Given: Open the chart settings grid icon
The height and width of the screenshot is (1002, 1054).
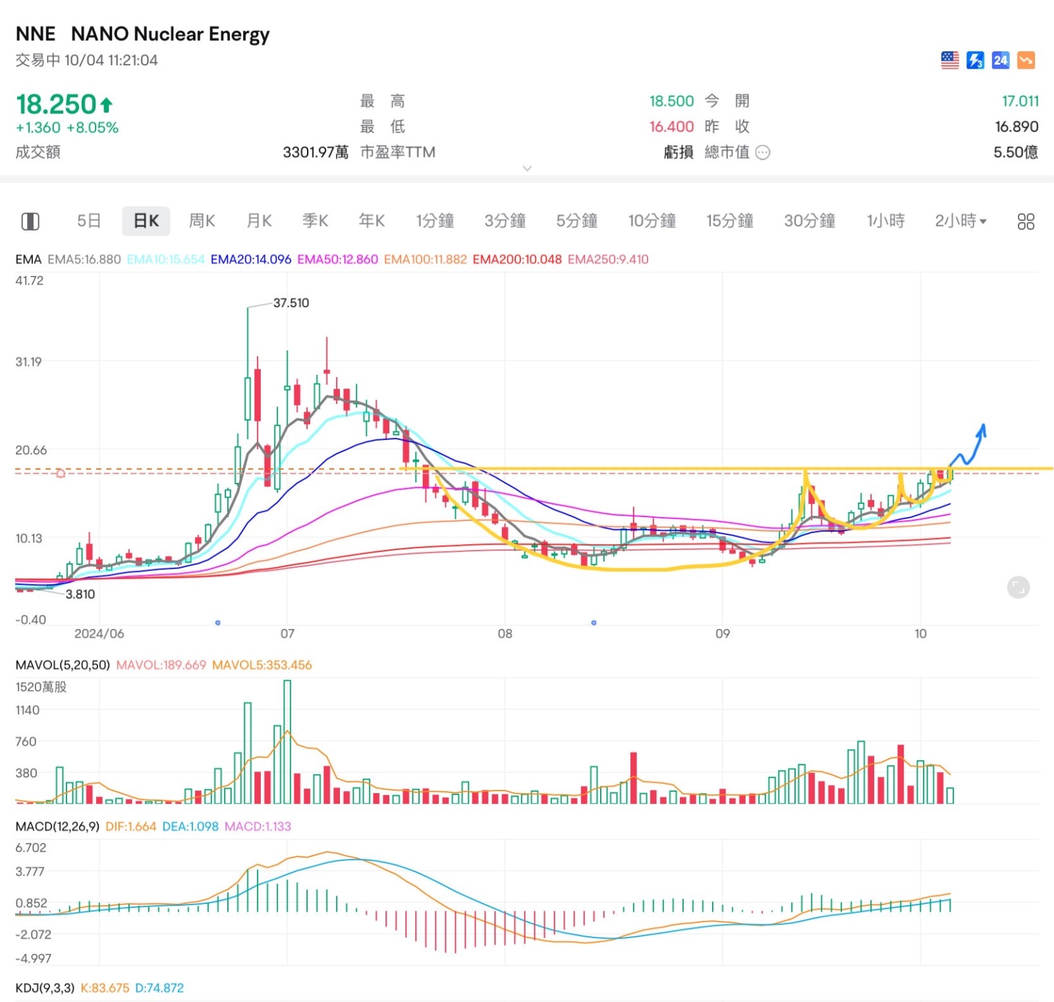Looking at the screenshot, I should click(1026, 221).
